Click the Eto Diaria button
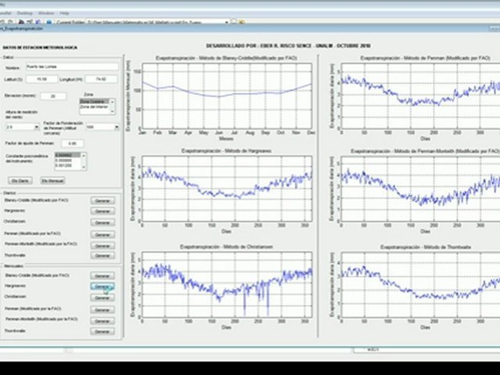This screenshot has width=500, height=375. tap(20, 181)
